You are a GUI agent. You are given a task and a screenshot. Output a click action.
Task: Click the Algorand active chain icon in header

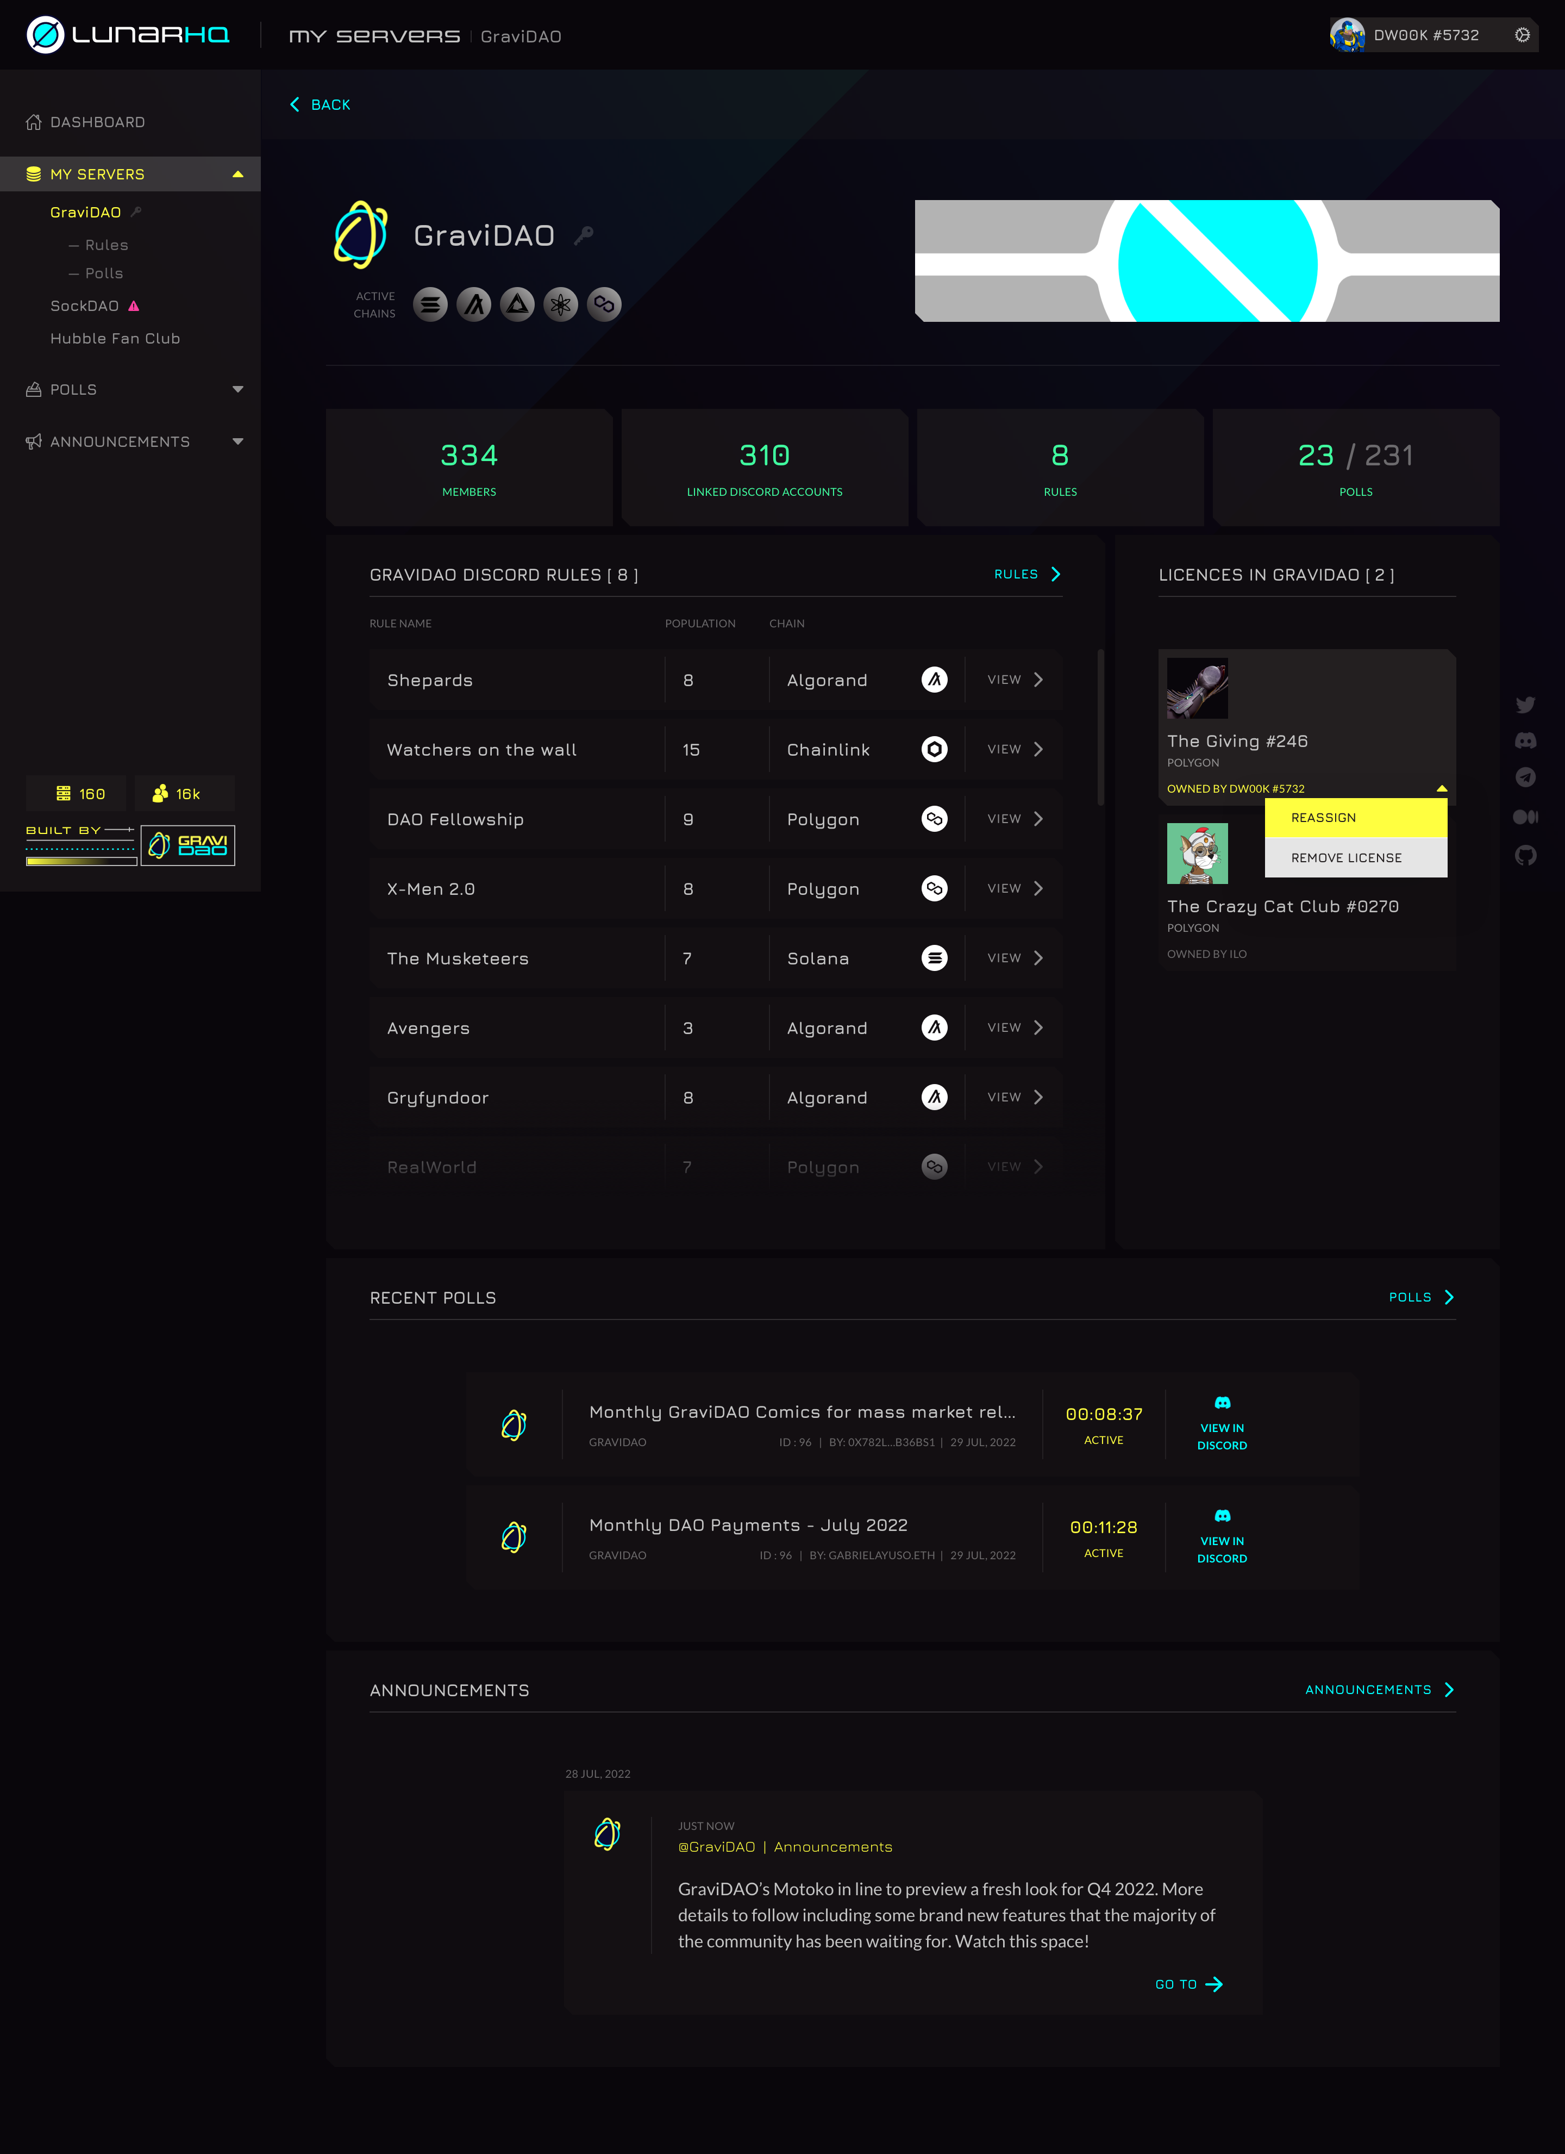click(474, 305)
